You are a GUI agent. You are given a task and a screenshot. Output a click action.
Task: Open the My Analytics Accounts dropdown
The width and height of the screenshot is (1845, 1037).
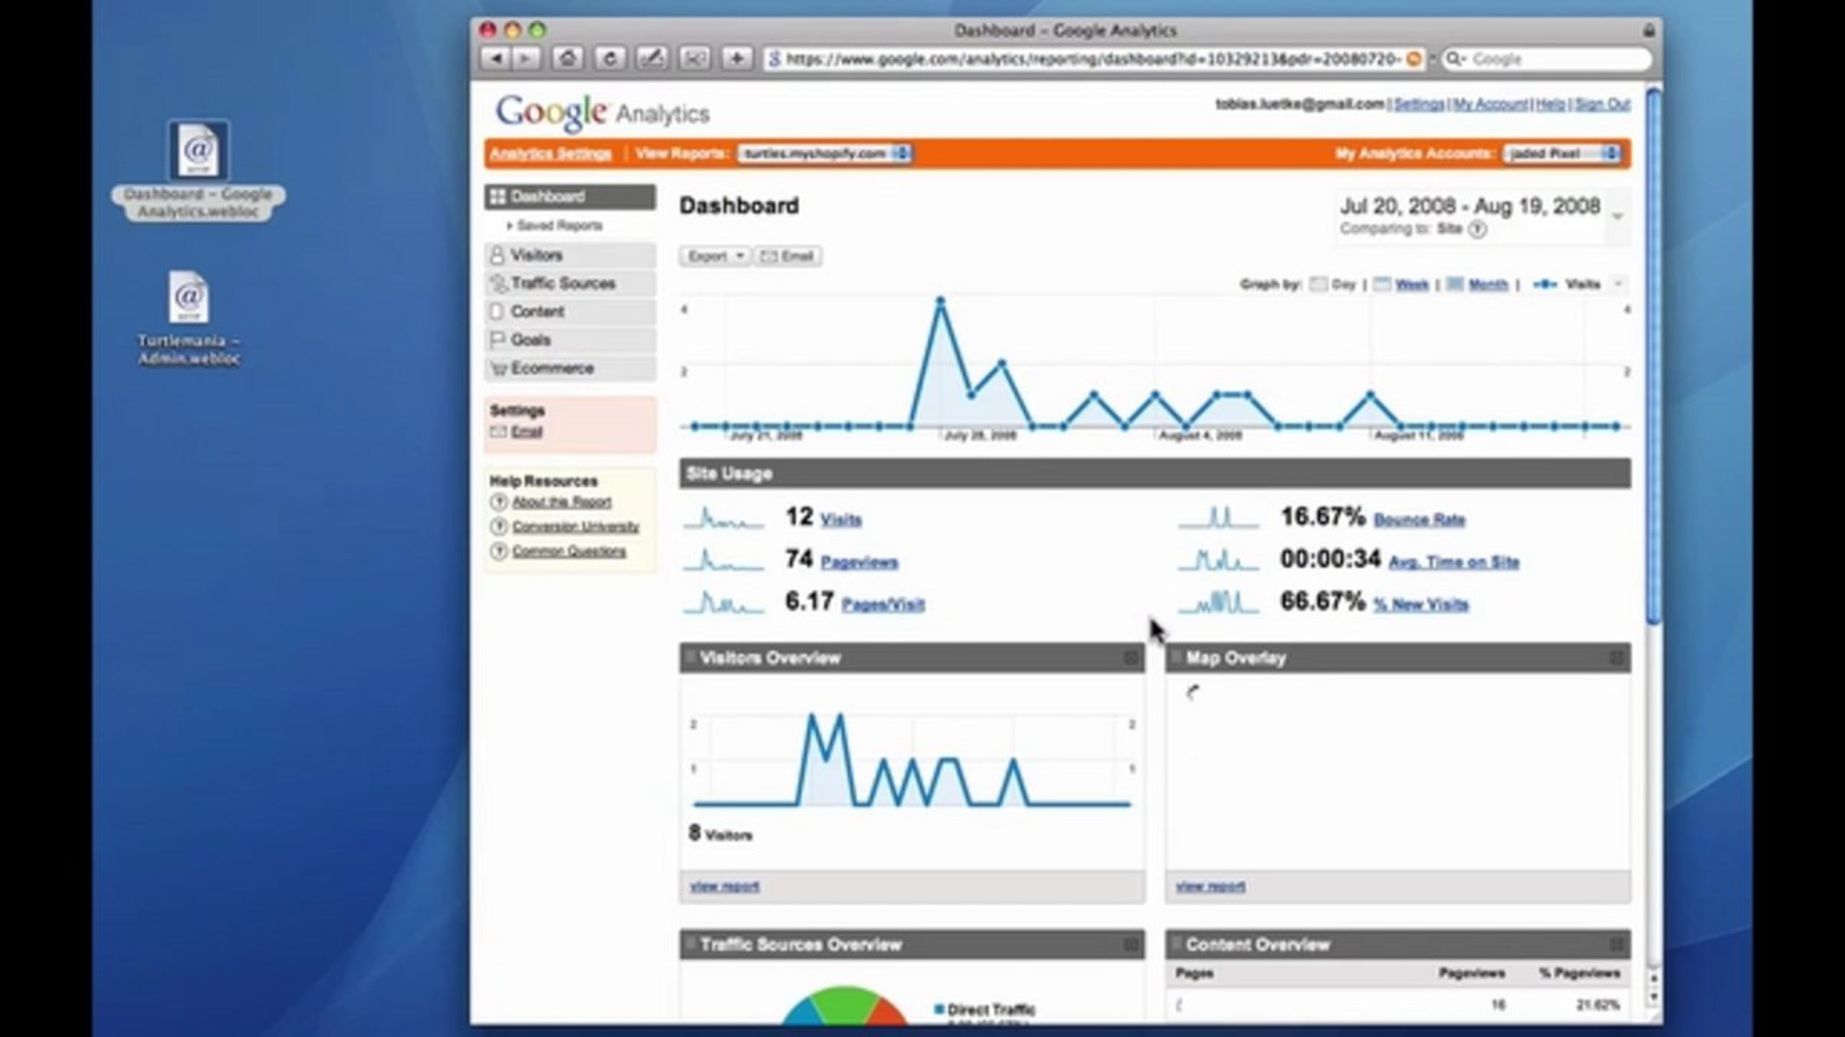pyautogui.click(x=1562, y=154)
